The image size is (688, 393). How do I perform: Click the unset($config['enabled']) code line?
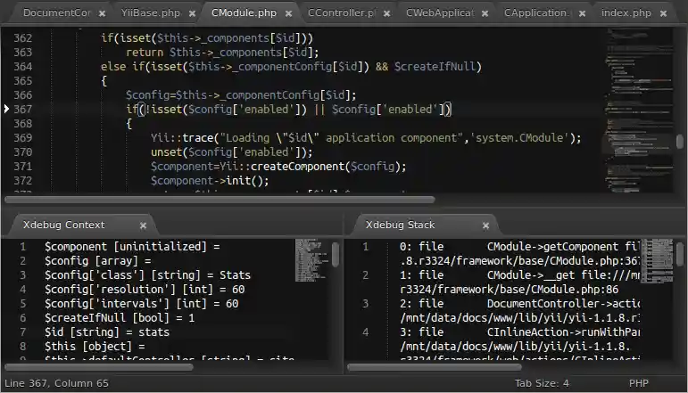[x=232, y=152]
